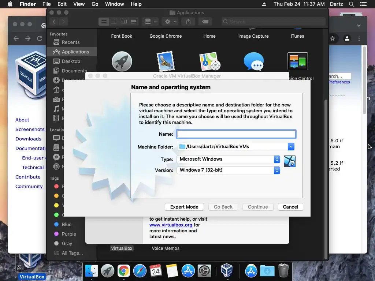Screen dimensions: 375x281
Task: Select the VirtualBox app label in Finder
Action: point(122,248)
